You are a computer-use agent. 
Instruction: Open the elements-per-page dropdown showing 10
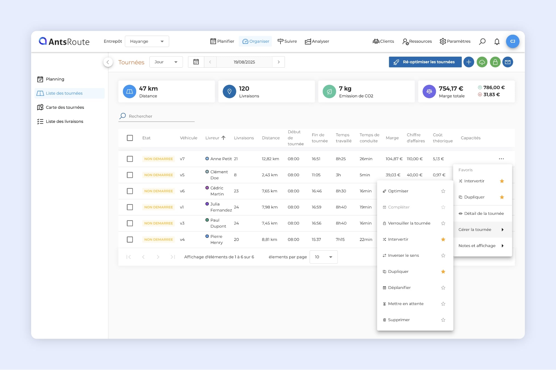(x=323, y=257)
